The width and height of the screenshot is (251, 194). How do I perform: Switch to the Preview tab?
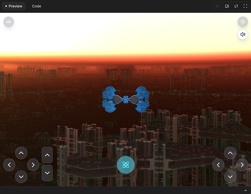(x=14, y=6)
